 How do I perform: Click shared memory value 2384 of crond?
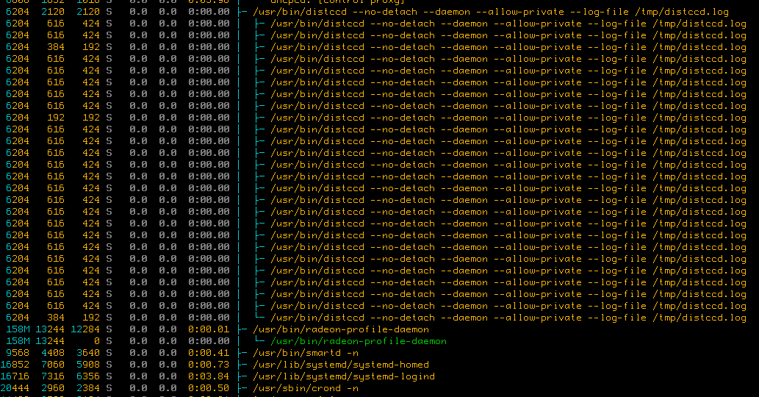(88, 388)
